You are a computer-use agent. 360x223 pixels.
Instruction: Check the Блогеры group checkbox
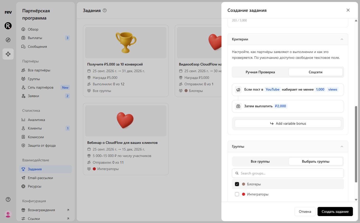point(237,184)
